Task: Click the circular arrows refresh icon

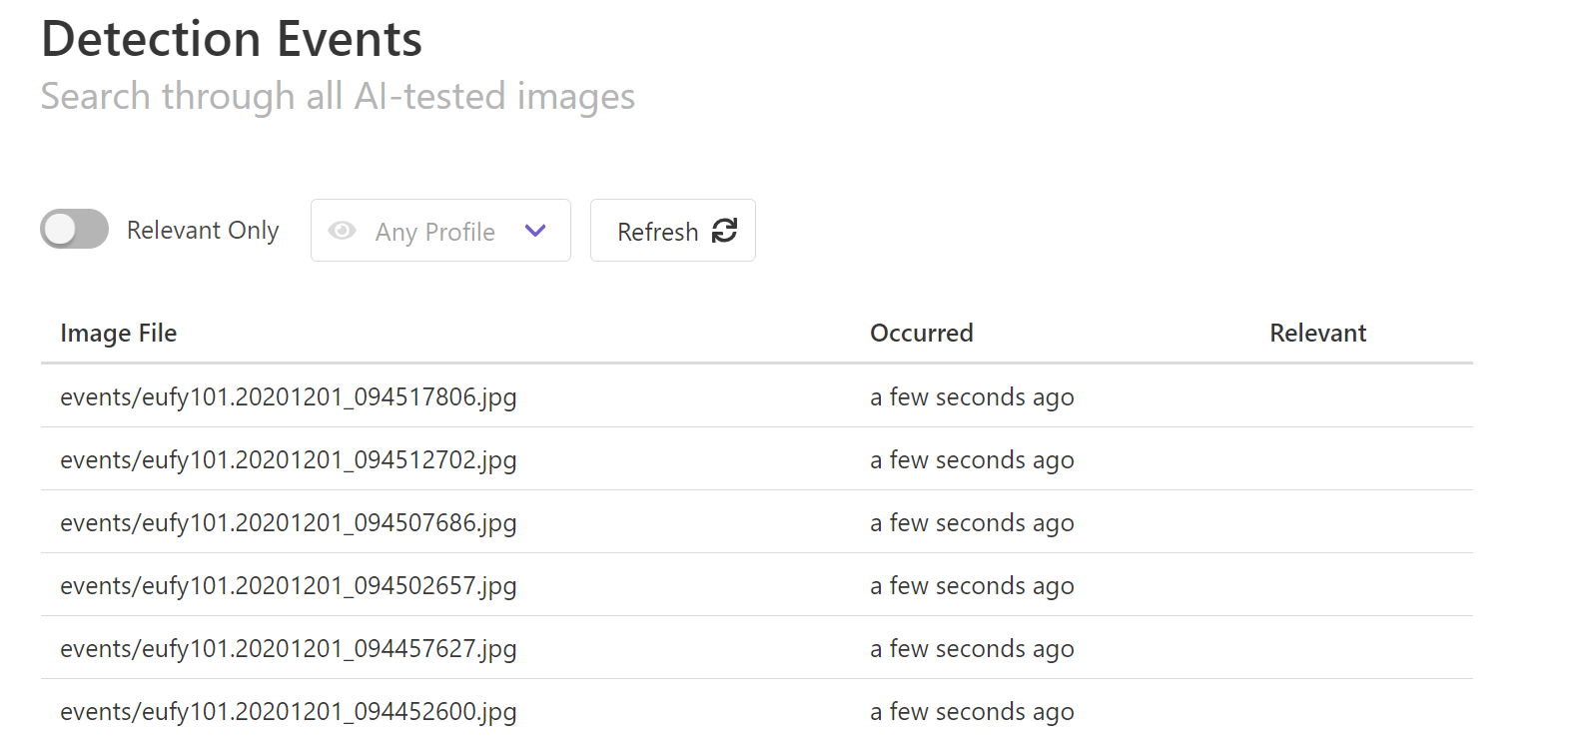Action: [x=724, y=231]
